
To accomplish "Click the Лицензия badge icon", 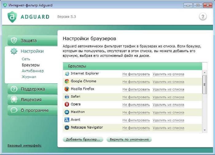I will pyautogui.click(x=14, y=100).
